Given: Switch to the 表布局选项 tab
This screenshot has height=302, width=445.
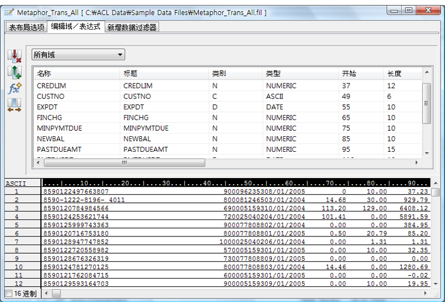Looking at the screenshot, I should [x=26, y=27].
